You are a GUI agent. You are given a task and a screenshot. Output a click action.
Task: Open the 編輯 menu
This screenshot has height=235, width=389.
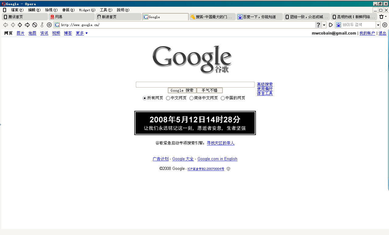34,10
